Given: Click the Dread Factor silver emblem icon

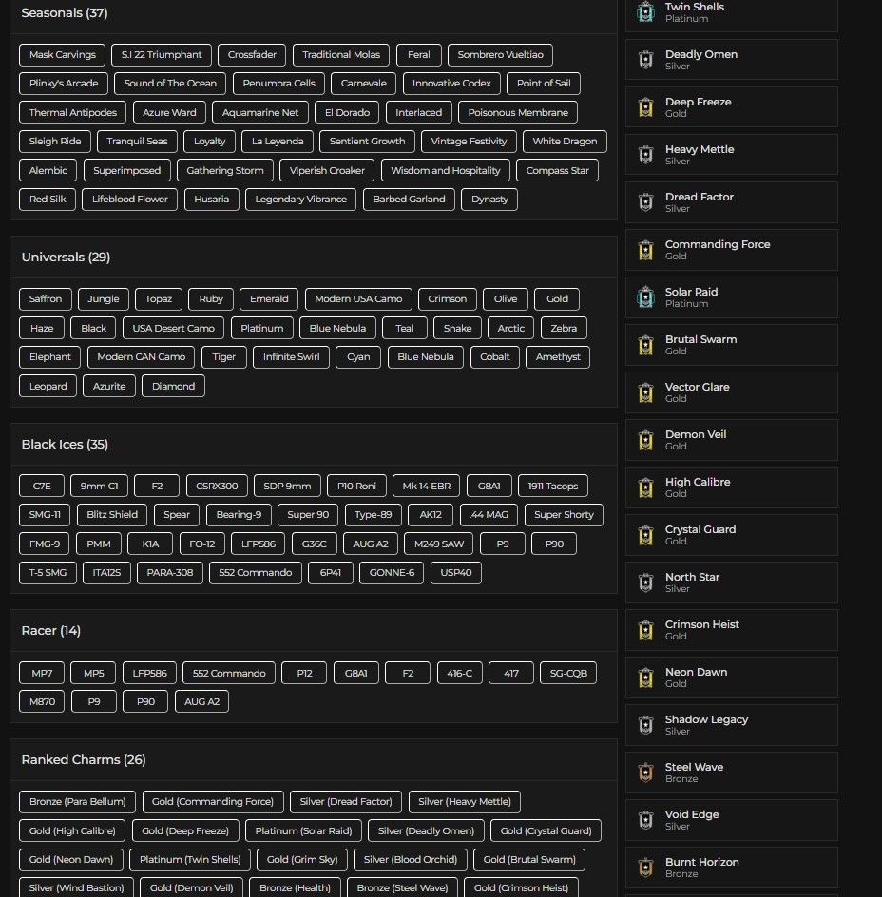Looking at the screenshot, I should [645, 202].
